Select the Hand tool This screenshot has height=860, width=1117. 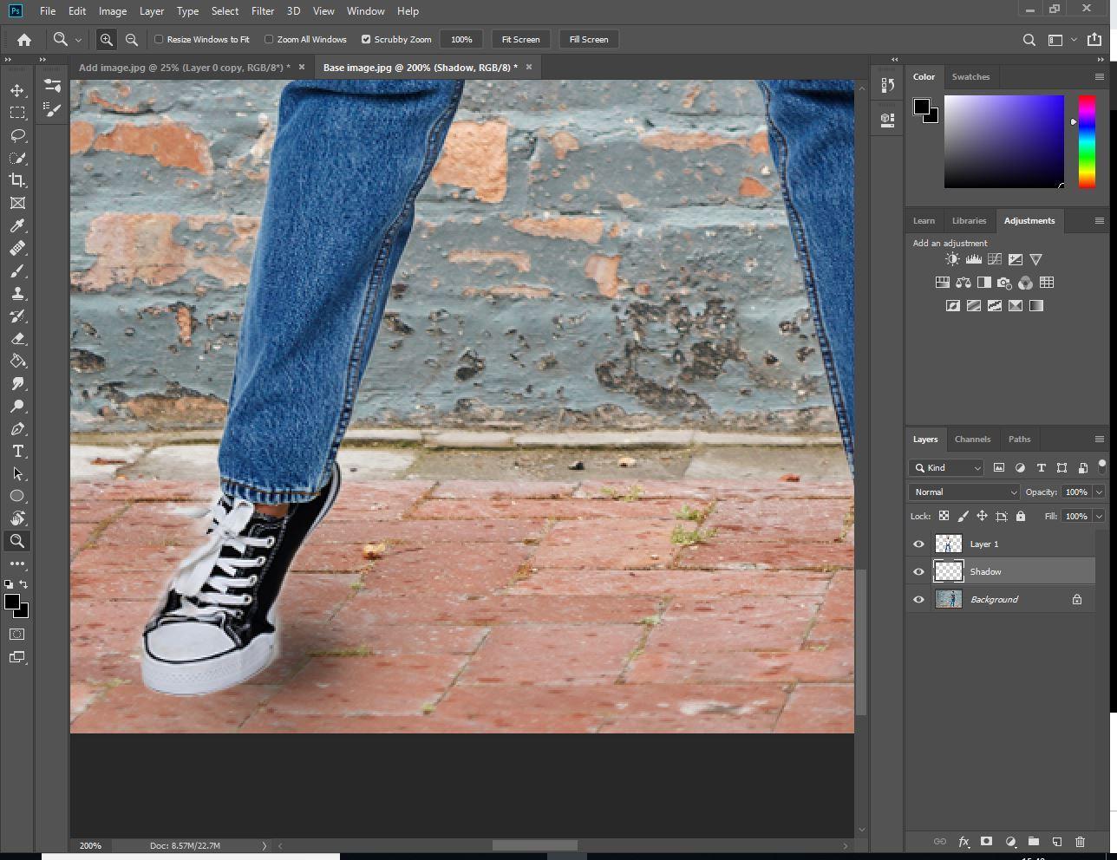(17, 518)
